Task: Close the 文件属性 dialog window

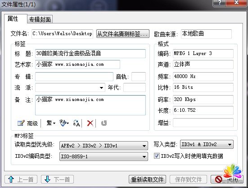Action: 236,3
